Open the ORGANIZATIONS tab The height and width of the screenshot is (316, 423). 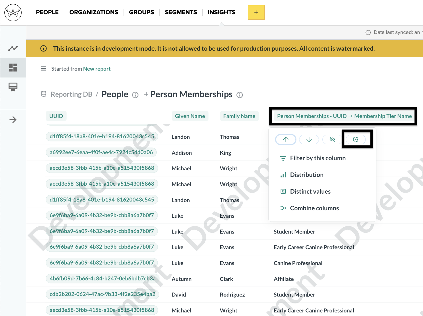pyautogui.click(x=94, y=12)
